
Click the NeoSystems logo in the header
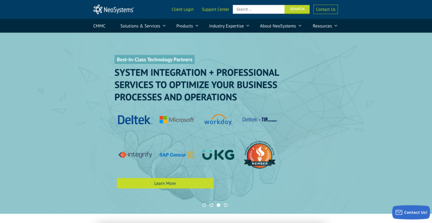click(113, 9)
